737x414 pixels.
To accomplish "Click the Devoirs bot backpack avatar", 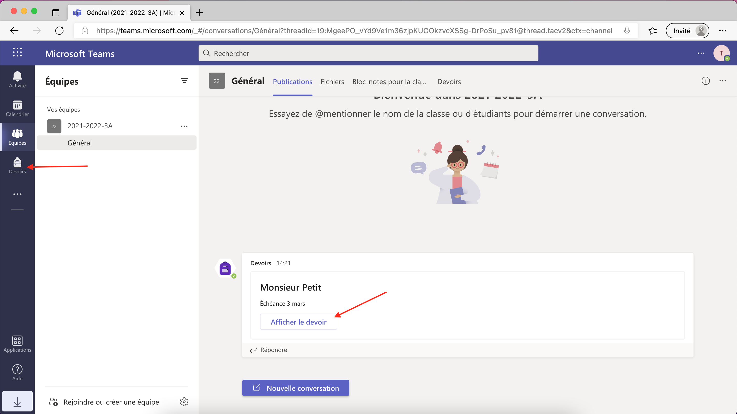I will (x=225, y=268).
